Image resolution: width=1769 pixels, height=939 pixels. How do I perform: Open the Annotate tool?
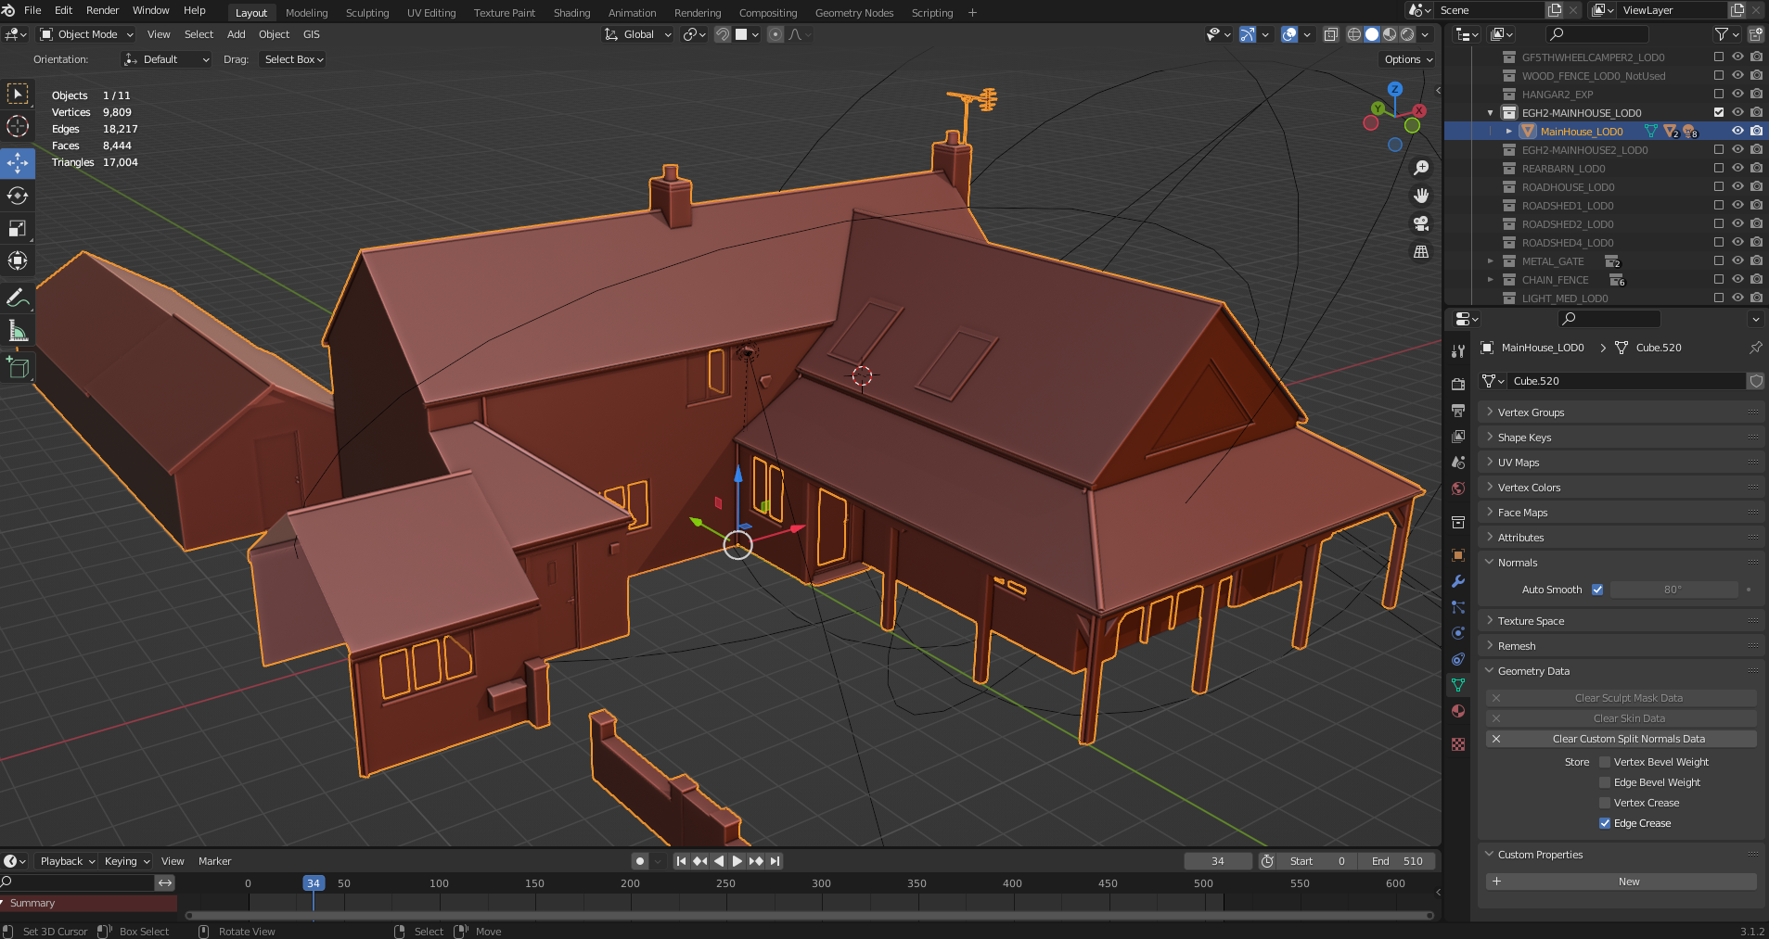click(18, 298)
